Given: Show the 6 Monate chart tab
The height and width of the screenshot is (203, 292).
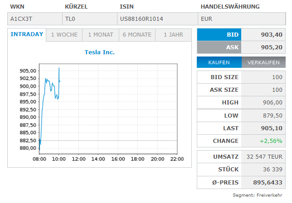Looking at the screenshot, I should (x=137, y=35).
